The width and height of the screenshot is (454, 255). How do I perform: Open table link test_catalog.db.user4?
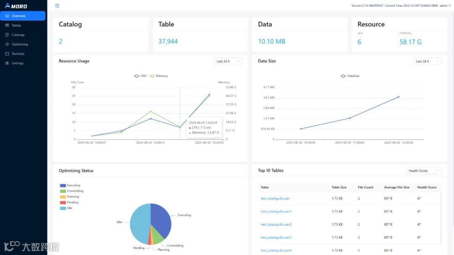[276, 251]
